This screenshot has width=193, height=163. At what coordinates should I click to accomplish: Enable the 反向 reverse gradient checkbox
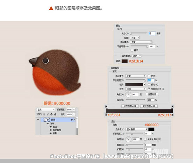click(149, 84)
